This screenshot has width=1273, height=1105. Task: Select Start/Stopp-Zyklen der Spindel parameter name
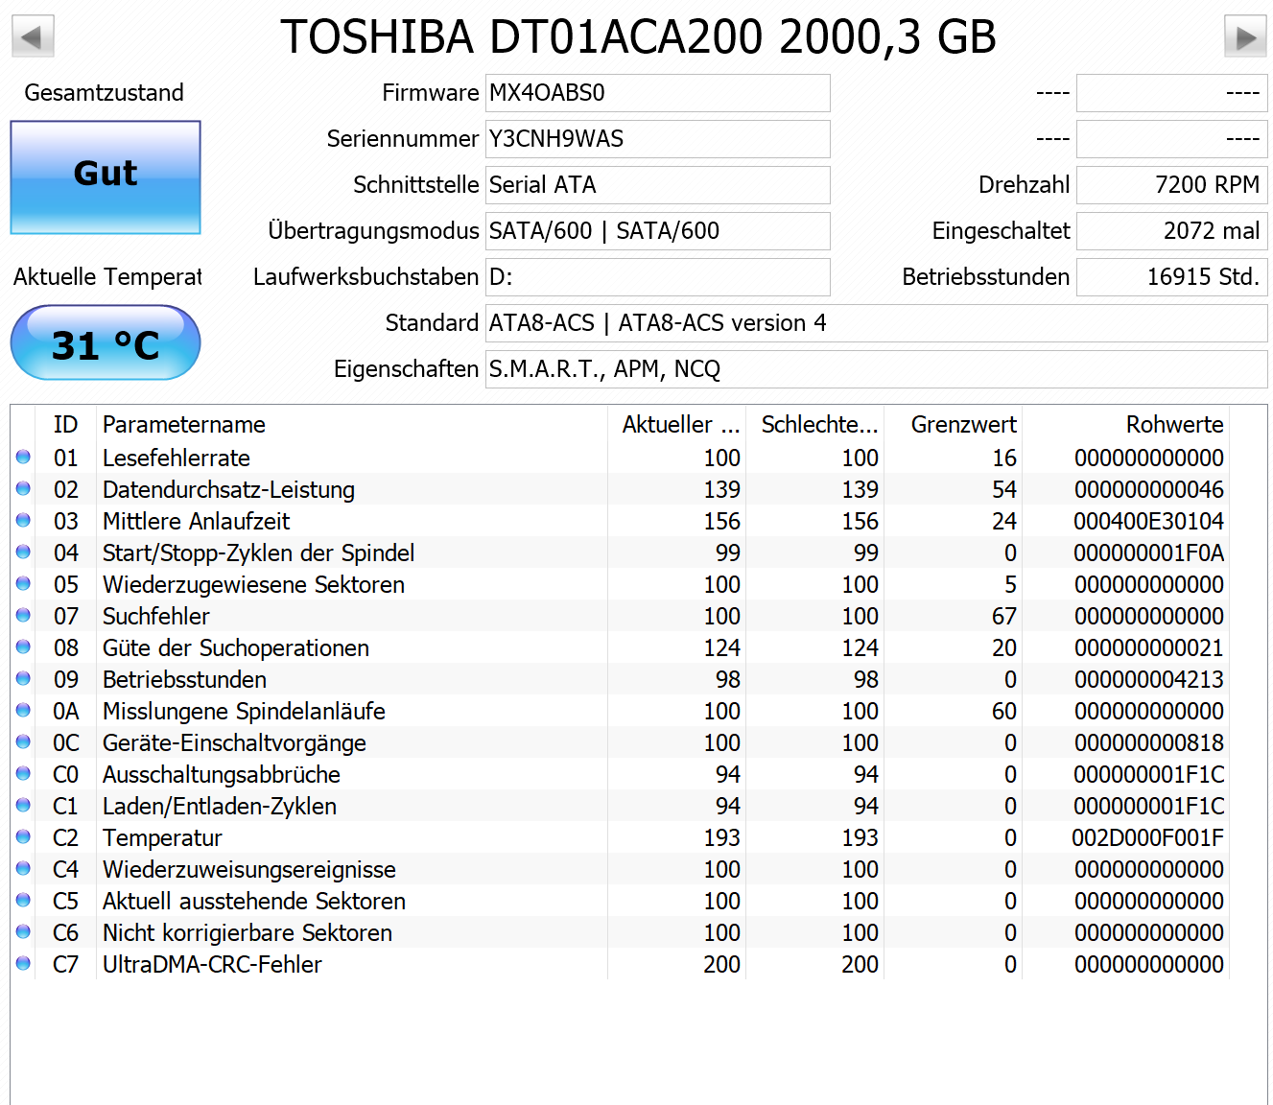point(259,552)
